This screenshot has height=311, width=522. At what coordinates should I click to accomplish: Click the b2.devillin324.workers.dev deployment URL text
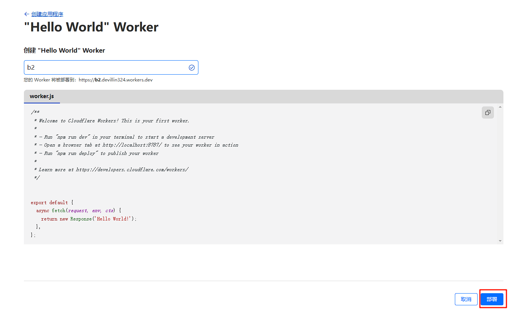point(123,80)
